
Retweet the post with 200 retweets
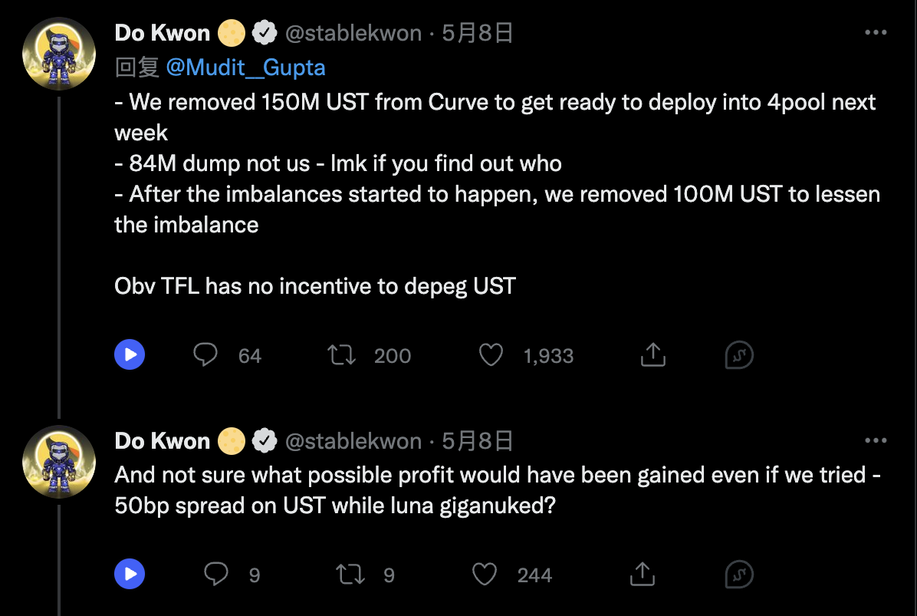coord(341,355)
